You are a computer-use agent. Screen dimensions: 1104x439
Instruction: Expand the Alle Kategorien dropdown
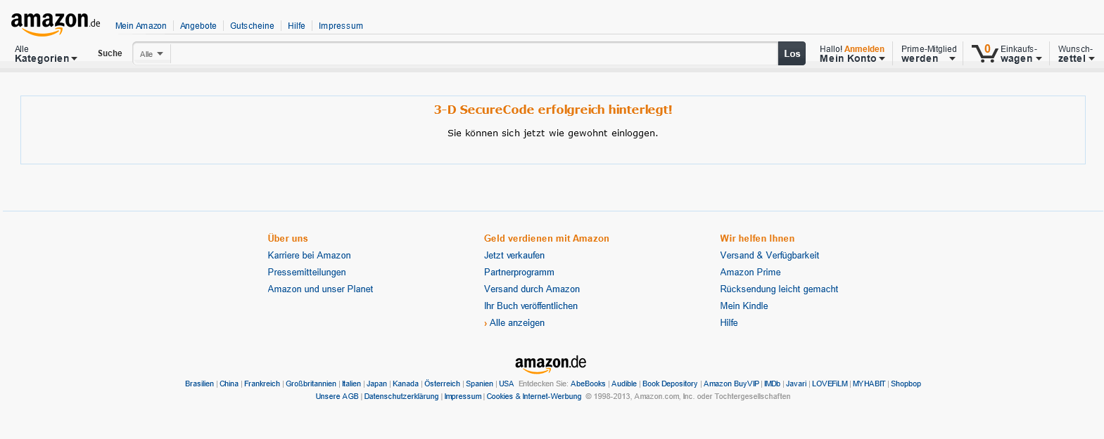click(x=46, y=54)
